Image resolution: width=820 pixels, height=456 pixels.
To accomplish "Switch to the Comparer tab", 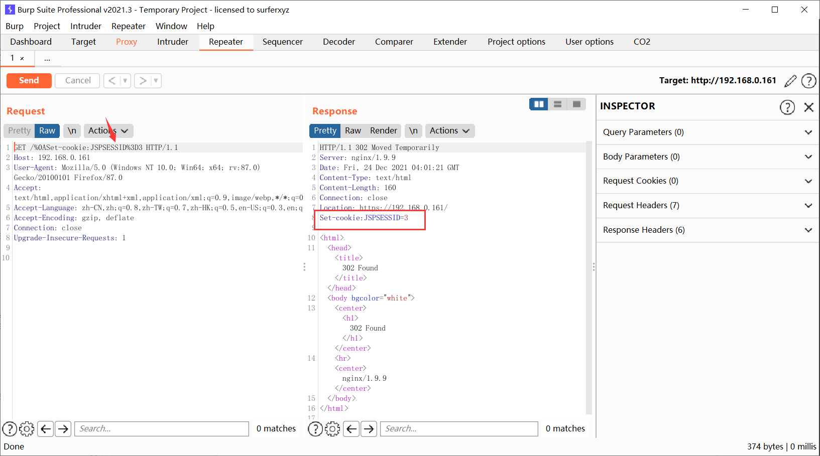I will point(394,42).
